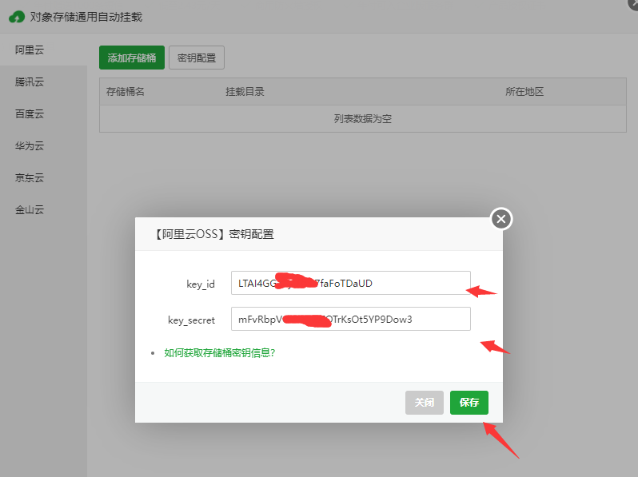Image resolution: width=638 pixels, height=477 pixels.
Task: Click the 【阿里云OSS】密钥配置 dialog title
Action: click(213, 234)
